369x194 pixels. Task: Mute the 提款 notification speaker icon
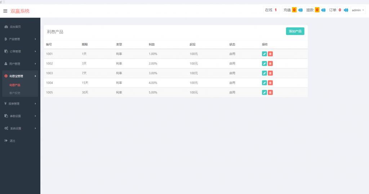(323, 10)
